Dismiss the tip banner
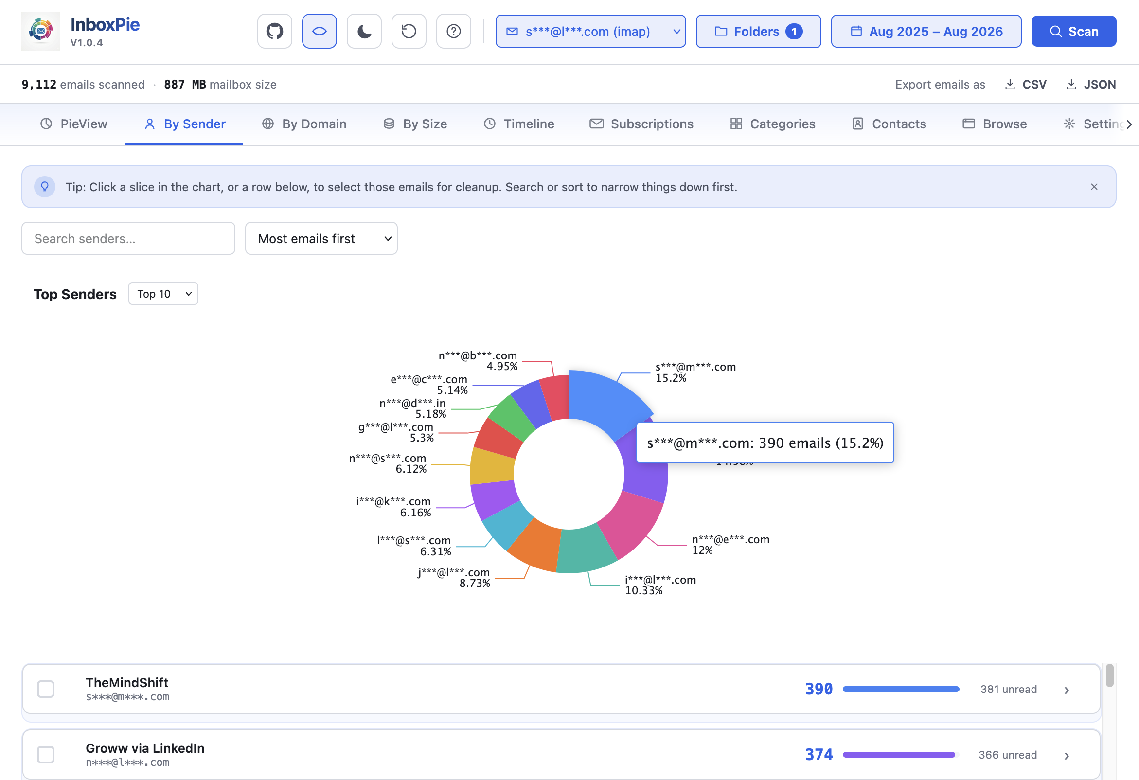1139x780 pixels. 1094,187
